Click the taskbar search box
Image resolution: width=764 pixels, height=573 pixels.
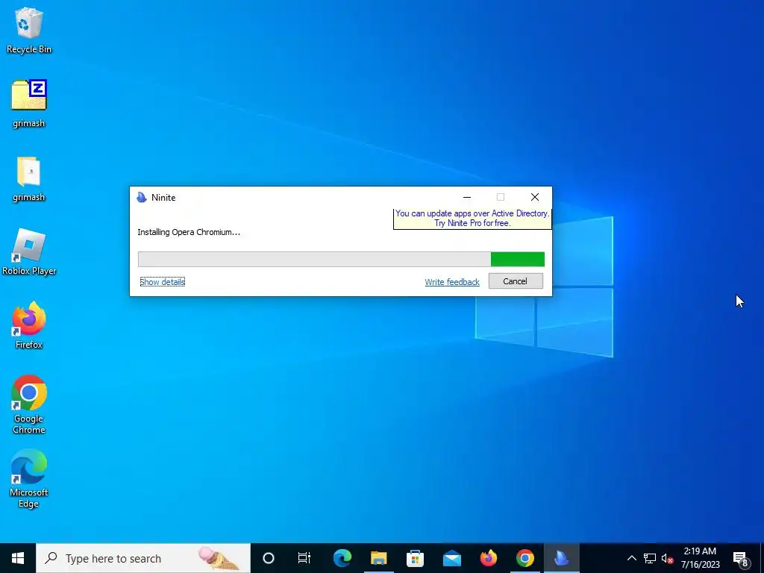143,558
